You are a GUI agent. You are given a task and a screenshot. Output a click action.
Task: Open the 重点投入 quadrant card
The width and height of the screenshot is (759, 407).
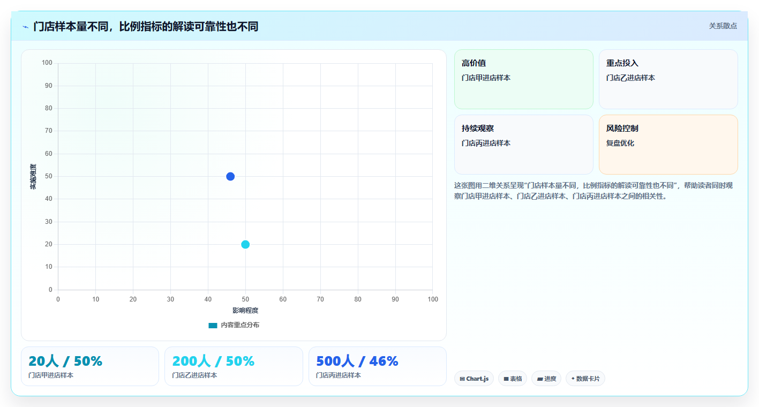(668, 79)
